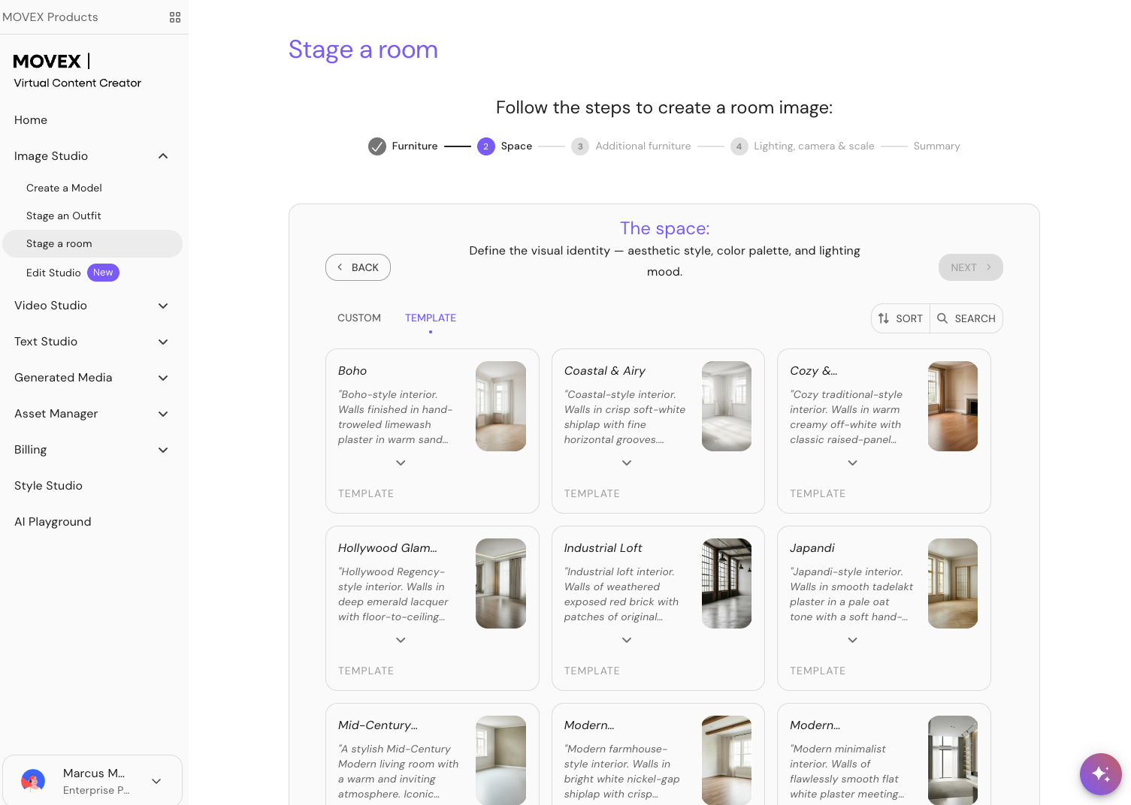Click Marcus M. profile avatar
The width and height of the screenshot is (1131, 805).
coord(33,781)
